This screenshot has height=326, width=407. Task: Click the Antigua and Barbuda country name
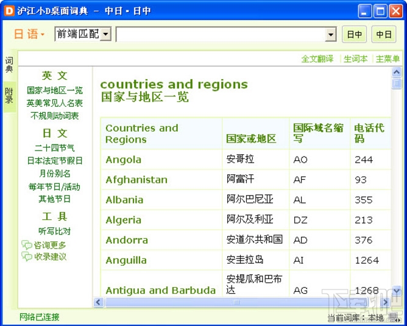[160, 291]
